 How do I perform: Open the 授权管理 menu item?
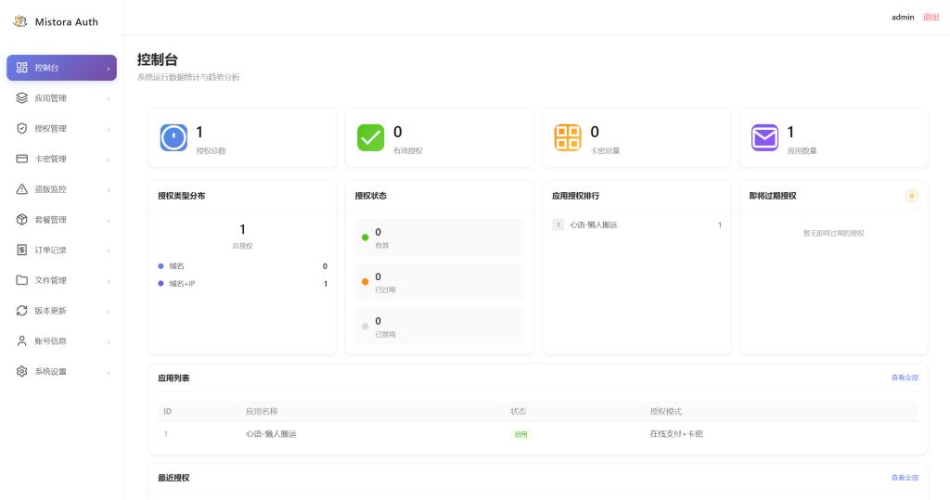point(62,129)
